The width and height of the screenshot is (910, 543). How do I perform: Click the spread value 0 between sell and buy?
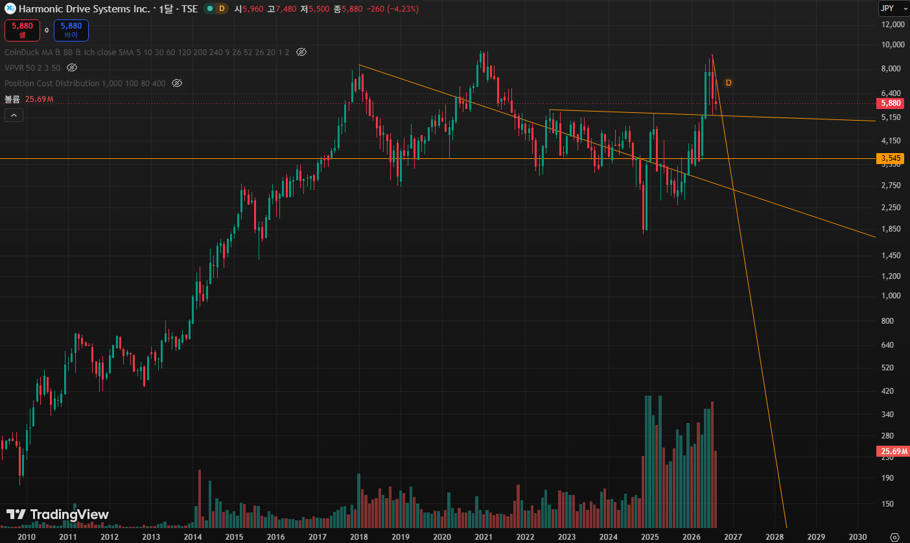click(x=47, y=30)
